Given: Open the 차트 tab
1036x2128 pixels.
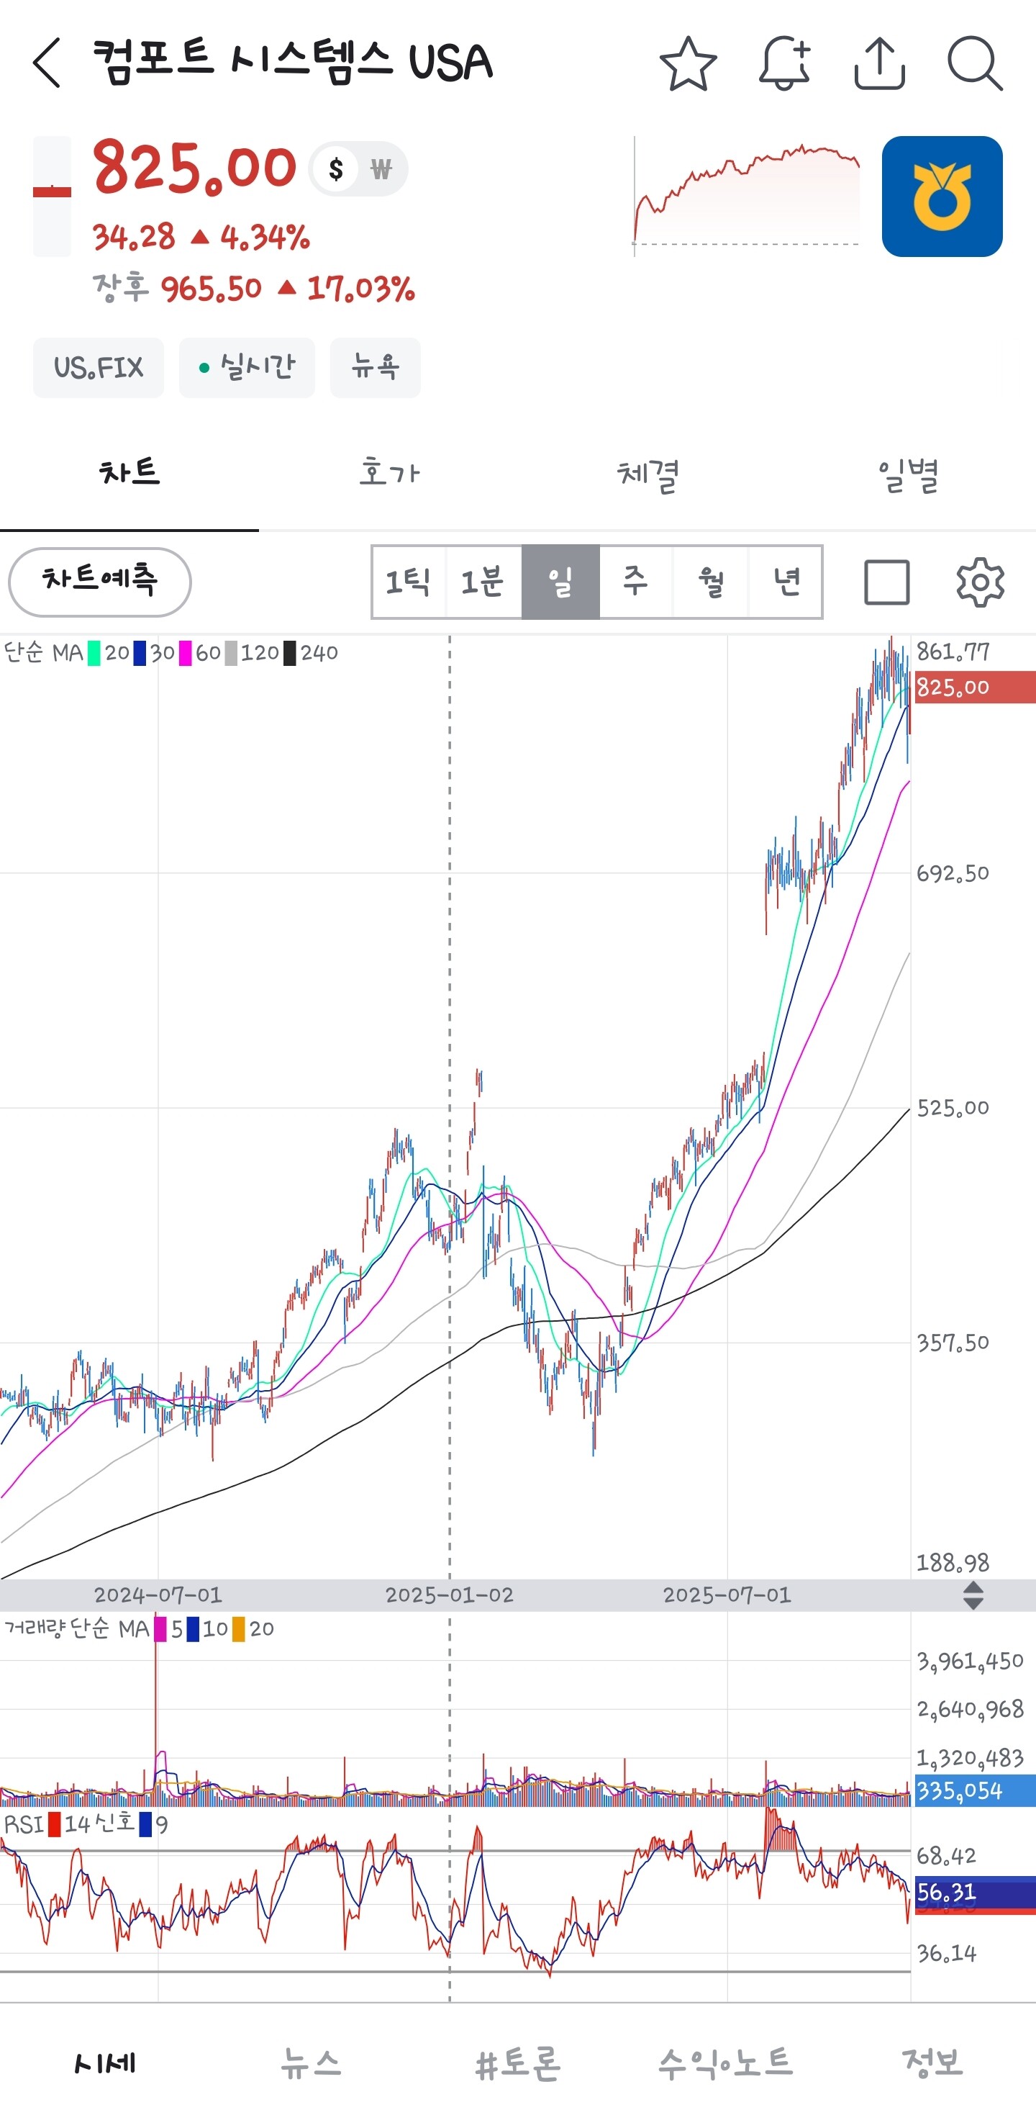Looking at the screenshot, I should pyautogui.click(x=129, y=474).
